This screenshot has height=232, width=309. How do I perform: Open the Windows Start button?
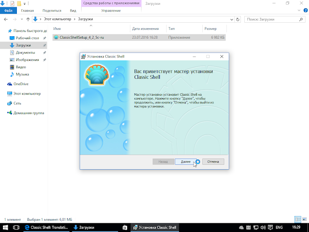tap(5, 228)
